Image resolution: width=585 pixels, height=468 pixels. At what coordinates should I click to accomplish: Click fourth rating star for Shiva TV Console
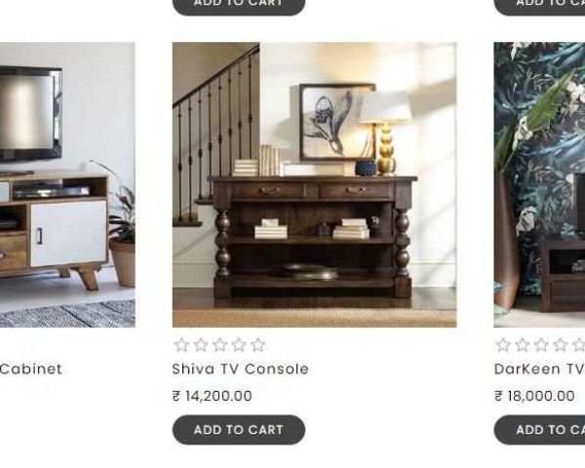(239, 345)
